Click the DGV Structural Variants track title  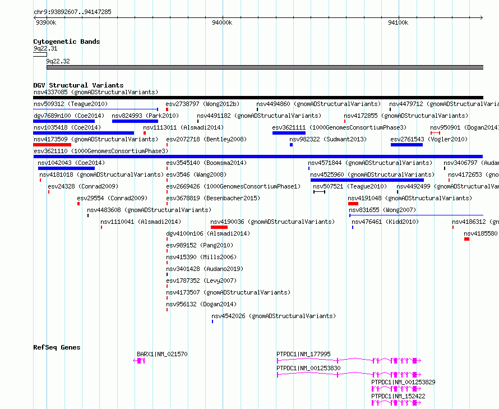(78, 85)
